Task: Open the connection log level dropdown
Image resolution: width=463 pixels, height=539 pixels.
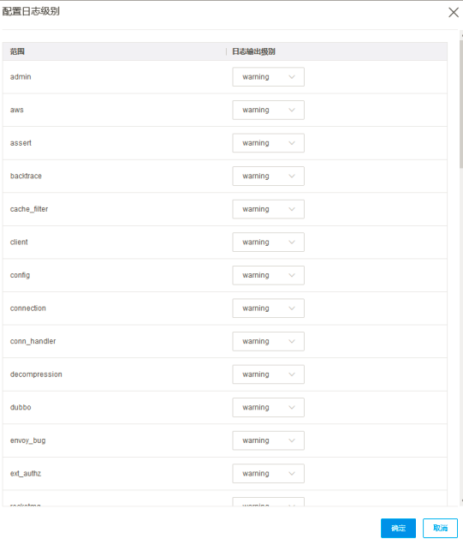Action: (x=268, y=308)
